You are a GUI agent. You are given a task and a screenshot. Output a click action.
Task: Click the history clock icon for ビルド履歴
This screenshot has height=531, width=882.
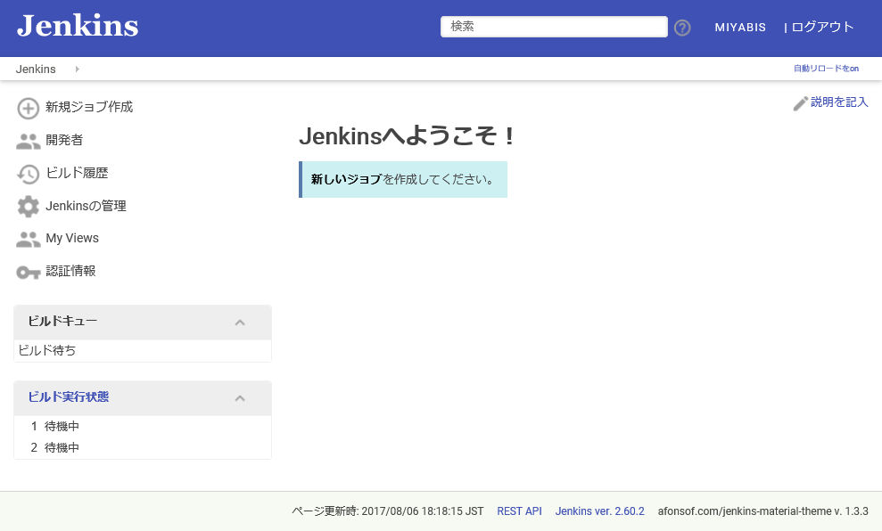(x=29, y=174)
